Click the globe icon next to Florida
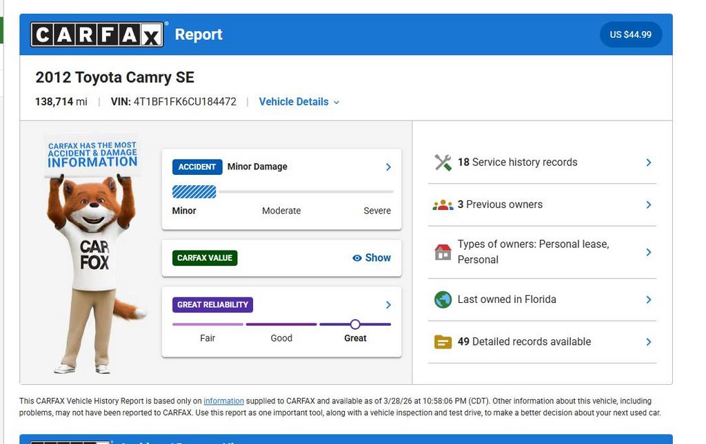The height and width of the screenshot is (444, 706). (442, 299)
